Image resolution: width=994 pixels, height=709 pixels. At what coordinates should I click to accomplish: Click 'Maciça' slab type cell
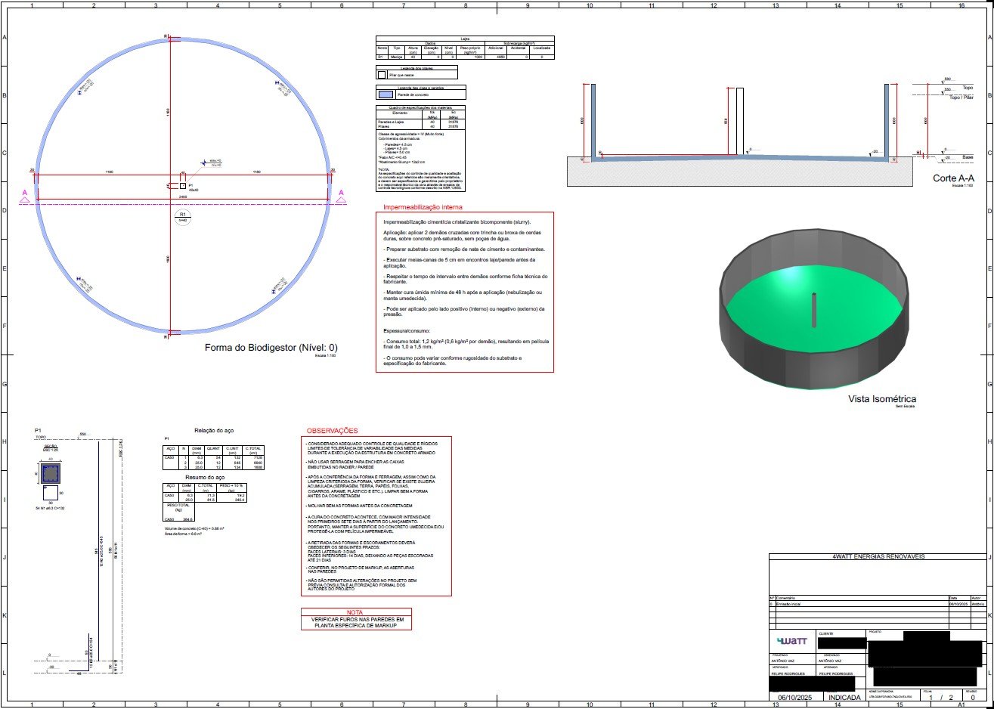click(x=397, y=57)
